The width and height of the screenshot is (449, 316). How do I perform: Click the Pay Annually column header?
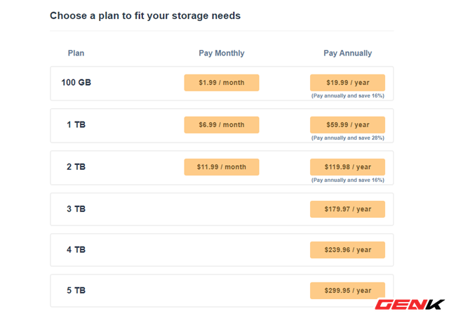(347, 53)
